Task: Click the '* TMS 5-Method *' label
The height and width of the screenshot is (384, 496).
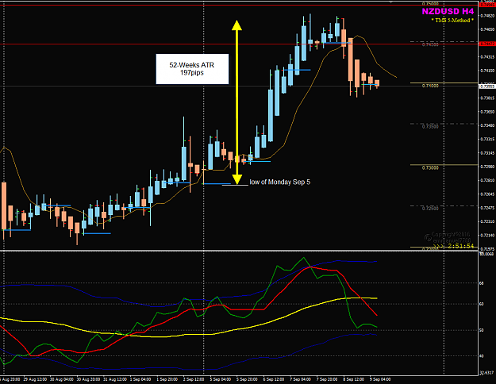Action: (x=452, y=21)
